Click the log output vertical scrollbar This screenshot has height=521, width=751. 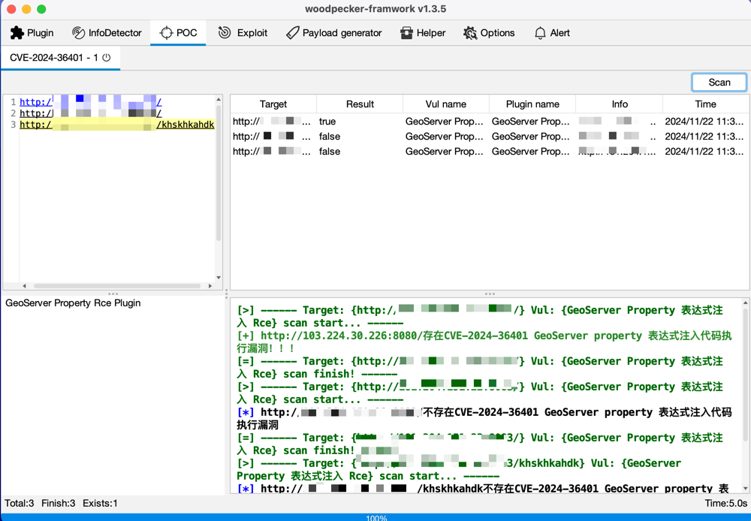click(x=745, y=375)
